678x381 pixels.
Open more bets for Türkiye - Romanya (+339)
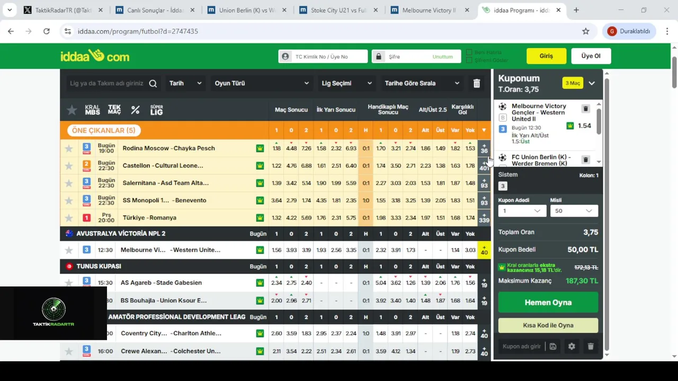point(484,217)
